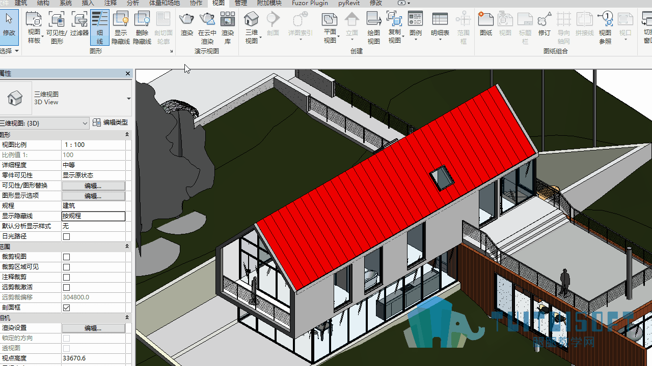Click 编辑 button for 渲染设置
Viewport: 652px width, 366px height.
[94, 328]
